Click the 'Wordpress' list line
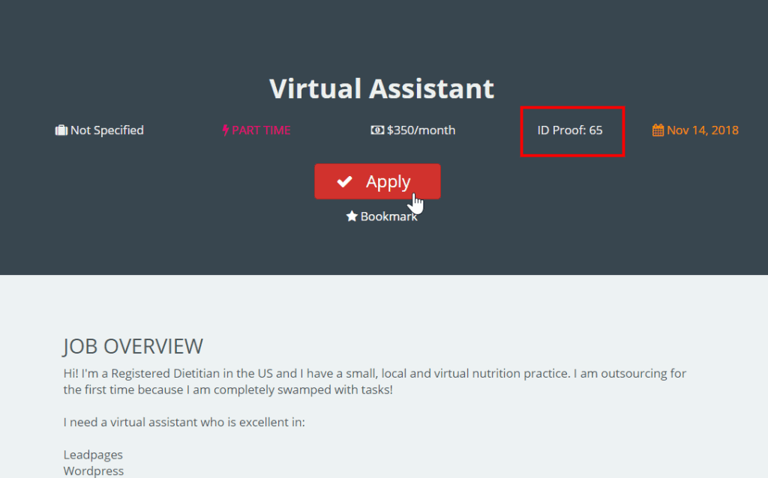This screenshot has width=768, height=478. pyautogui.click(x=94, y=471)
